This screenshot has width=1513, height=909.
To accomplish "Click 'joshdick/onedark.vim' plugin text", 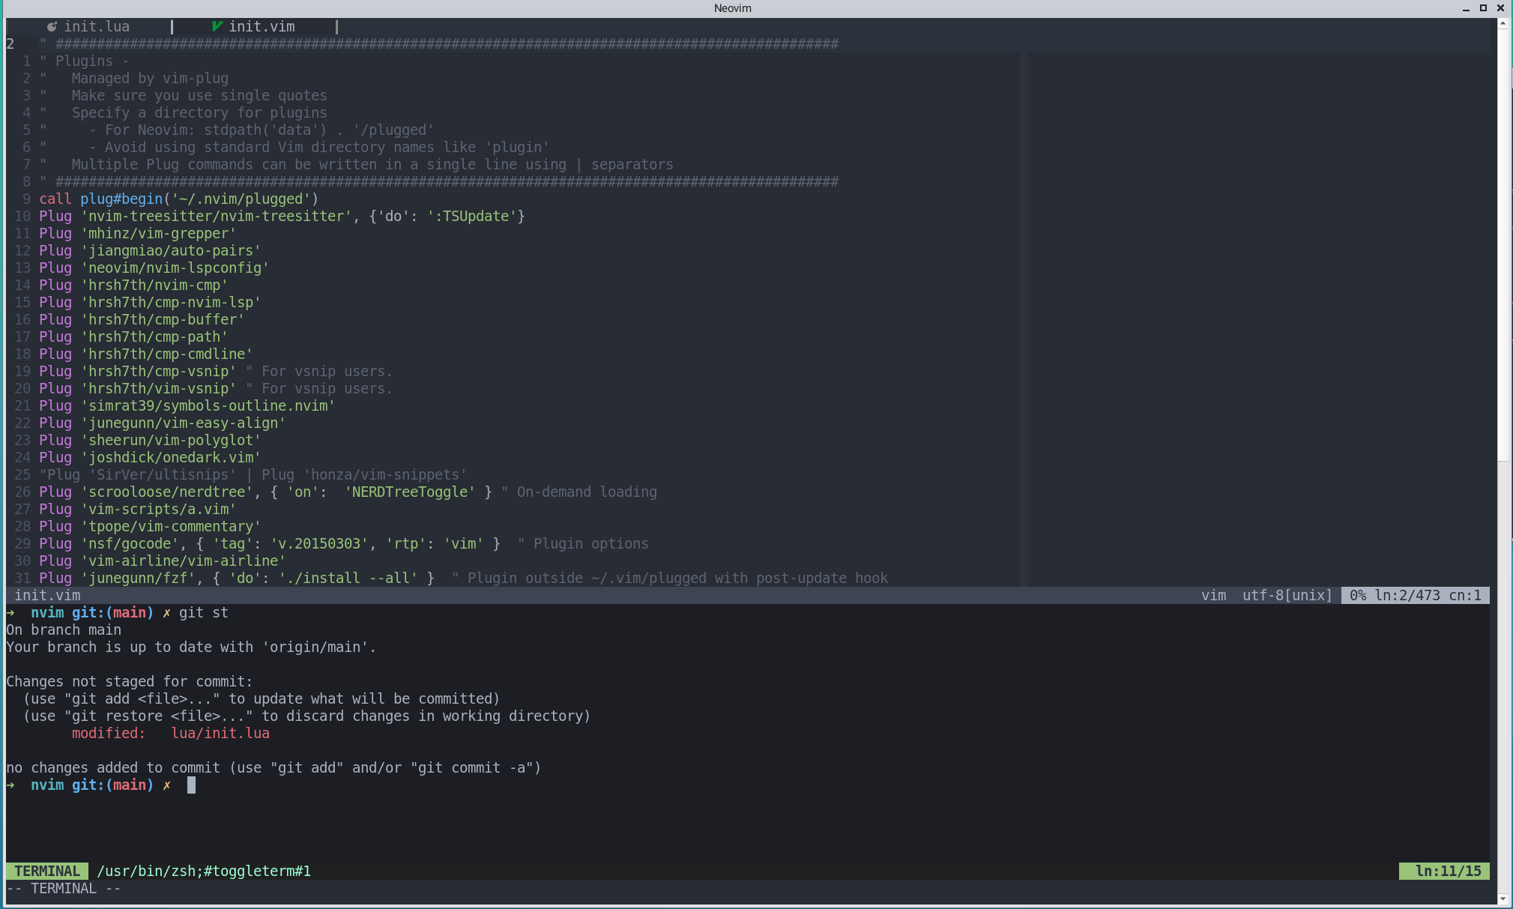I will point(171,457).
